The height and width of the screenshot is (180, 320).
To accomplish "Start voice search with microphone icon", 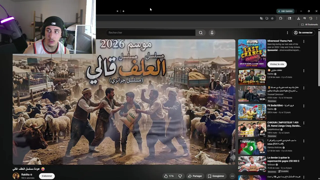I will (212, 33).
